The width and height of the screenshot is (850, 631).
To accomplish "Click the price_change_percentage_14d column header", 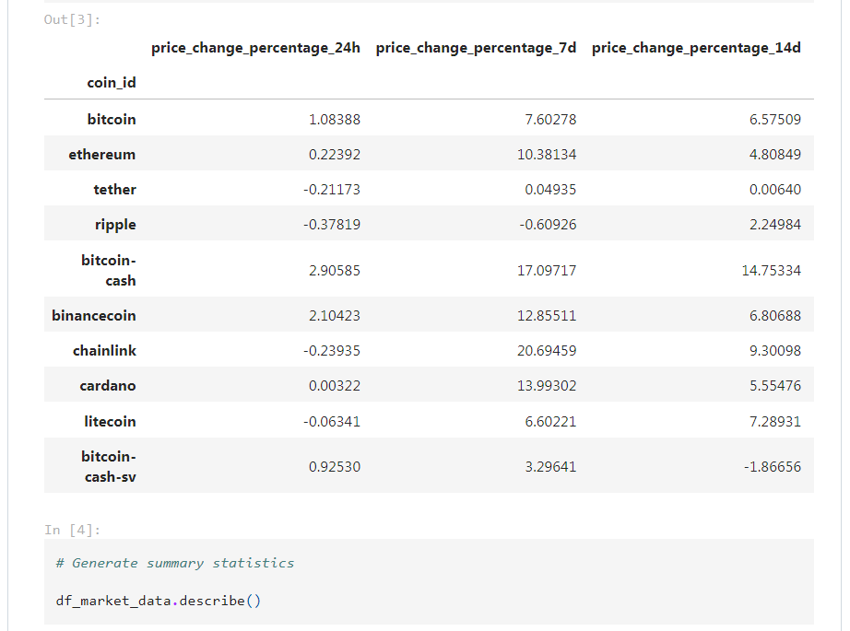I will (x=696, y=48).
